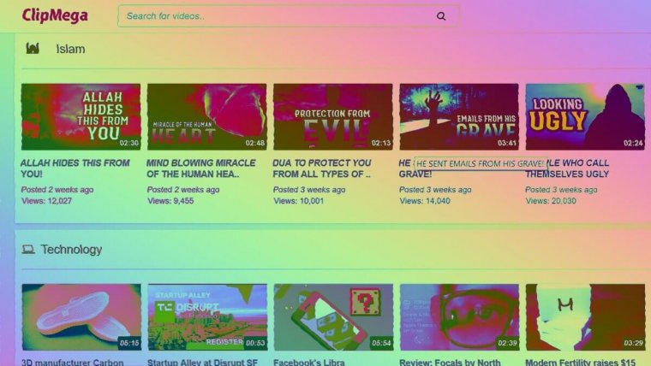Image resolution: width=651 pixels, height=366 pixels.
Task: Play the 'Protection From Evil' video thumbnail
Action: click(332, 116)
